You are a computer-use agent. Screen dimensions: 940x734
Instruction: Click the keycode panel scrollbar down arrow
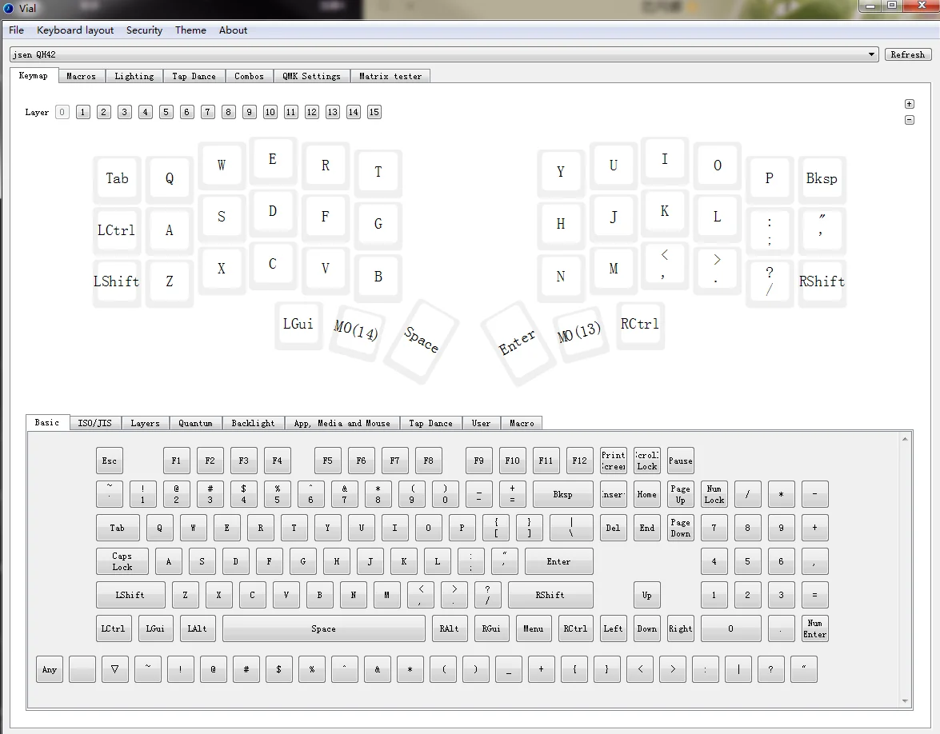click(x=906, y=701)
